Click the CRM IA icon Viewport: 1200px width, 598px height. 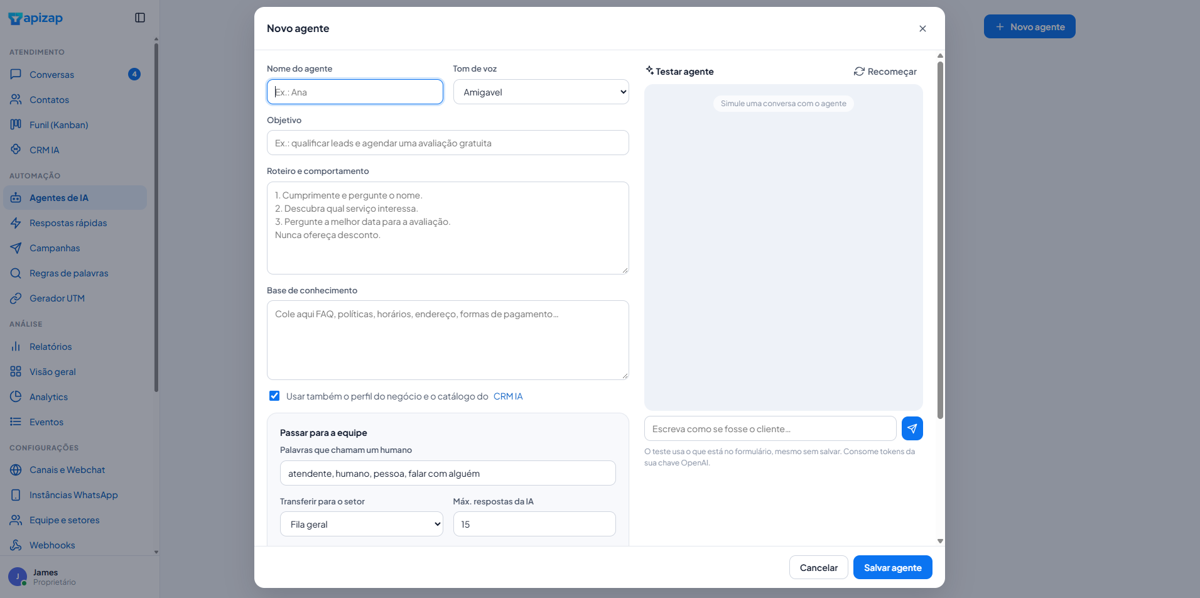coord(16,149)
